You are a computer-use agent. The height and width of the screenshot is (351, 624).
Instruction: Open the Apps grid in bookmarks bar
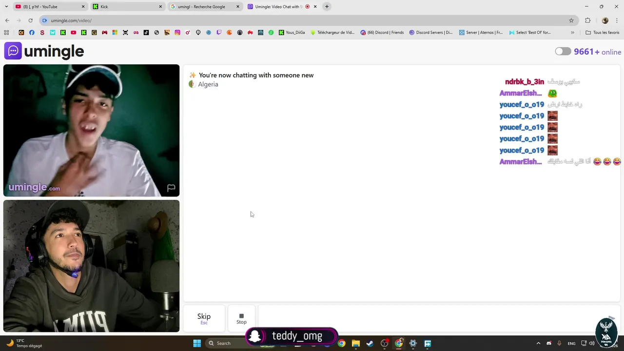6,33
